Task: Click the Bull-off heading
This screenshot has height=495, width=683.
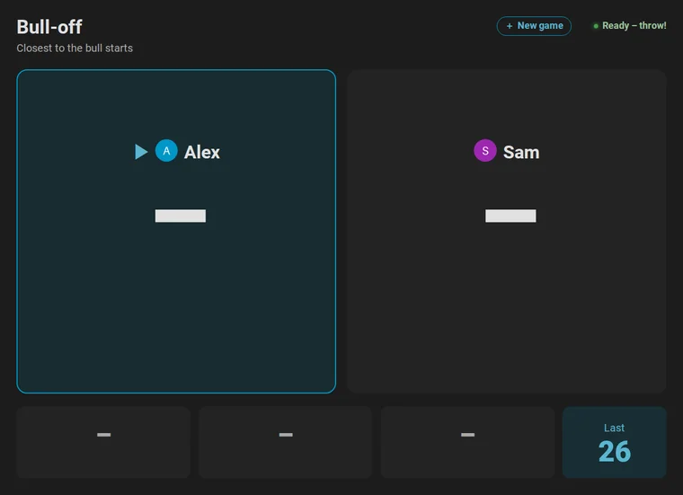Action: click(x=49, y=27)
